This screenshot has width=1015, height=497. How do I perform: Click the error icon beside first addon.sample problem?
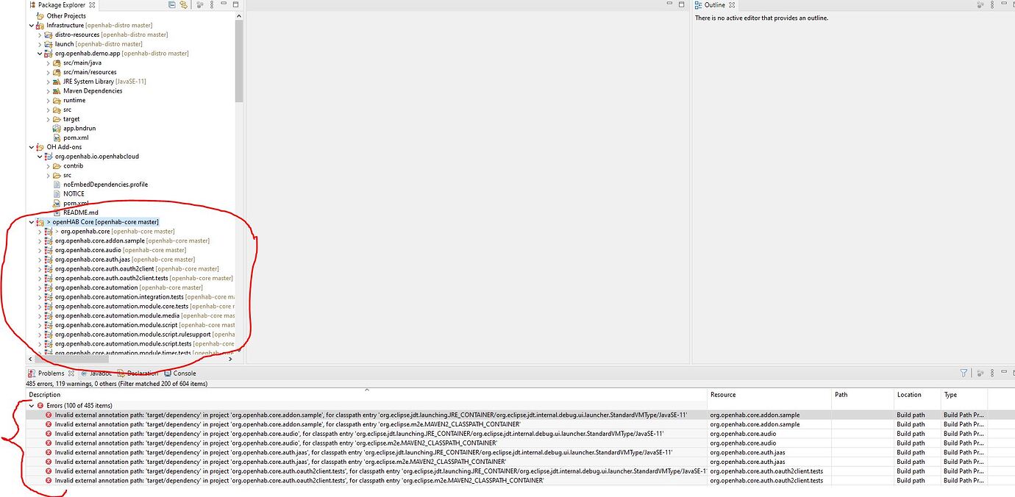[x=47, y=415]
